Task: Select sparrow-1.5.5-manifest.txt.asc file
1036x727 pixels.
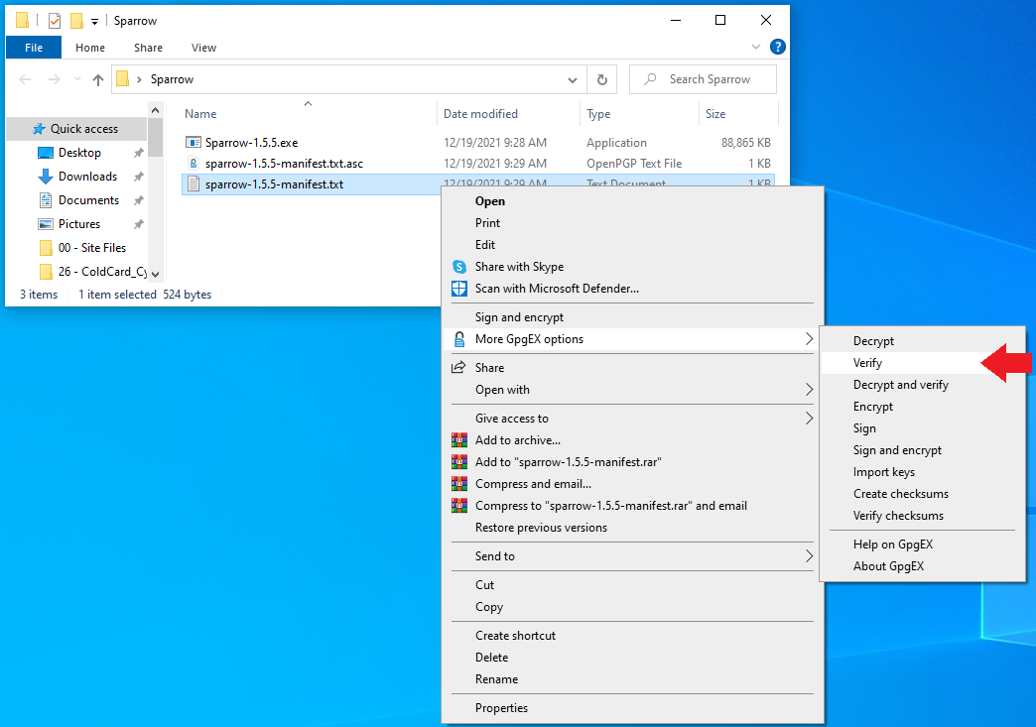Action: [284, 163]
